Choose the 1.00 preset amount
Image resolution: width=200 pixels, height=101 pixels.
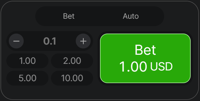(x=28, y=61)
